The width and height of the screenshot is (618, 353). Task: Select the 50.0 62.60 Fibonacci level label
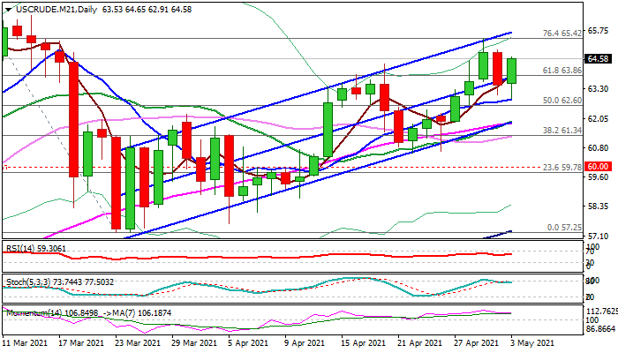(x=562, y=101)
